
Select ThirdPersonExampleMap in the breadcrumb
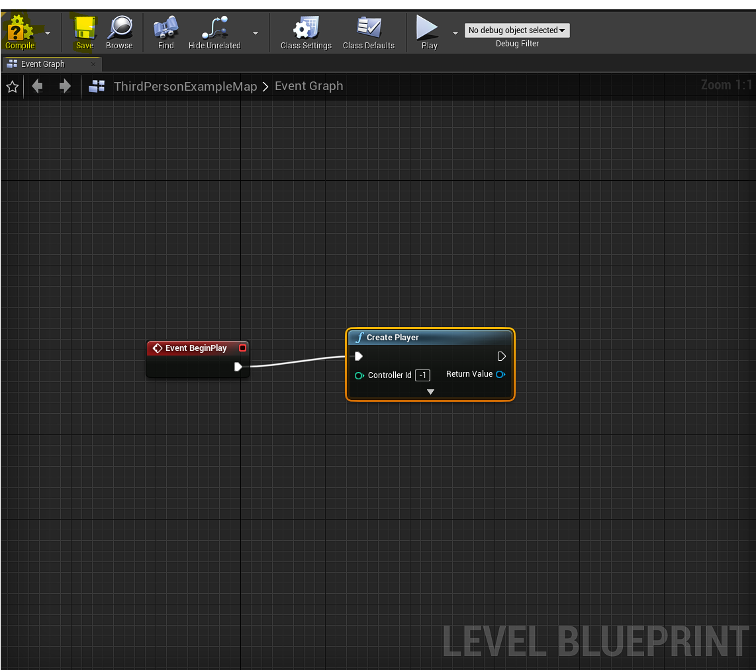pos(186,86)
